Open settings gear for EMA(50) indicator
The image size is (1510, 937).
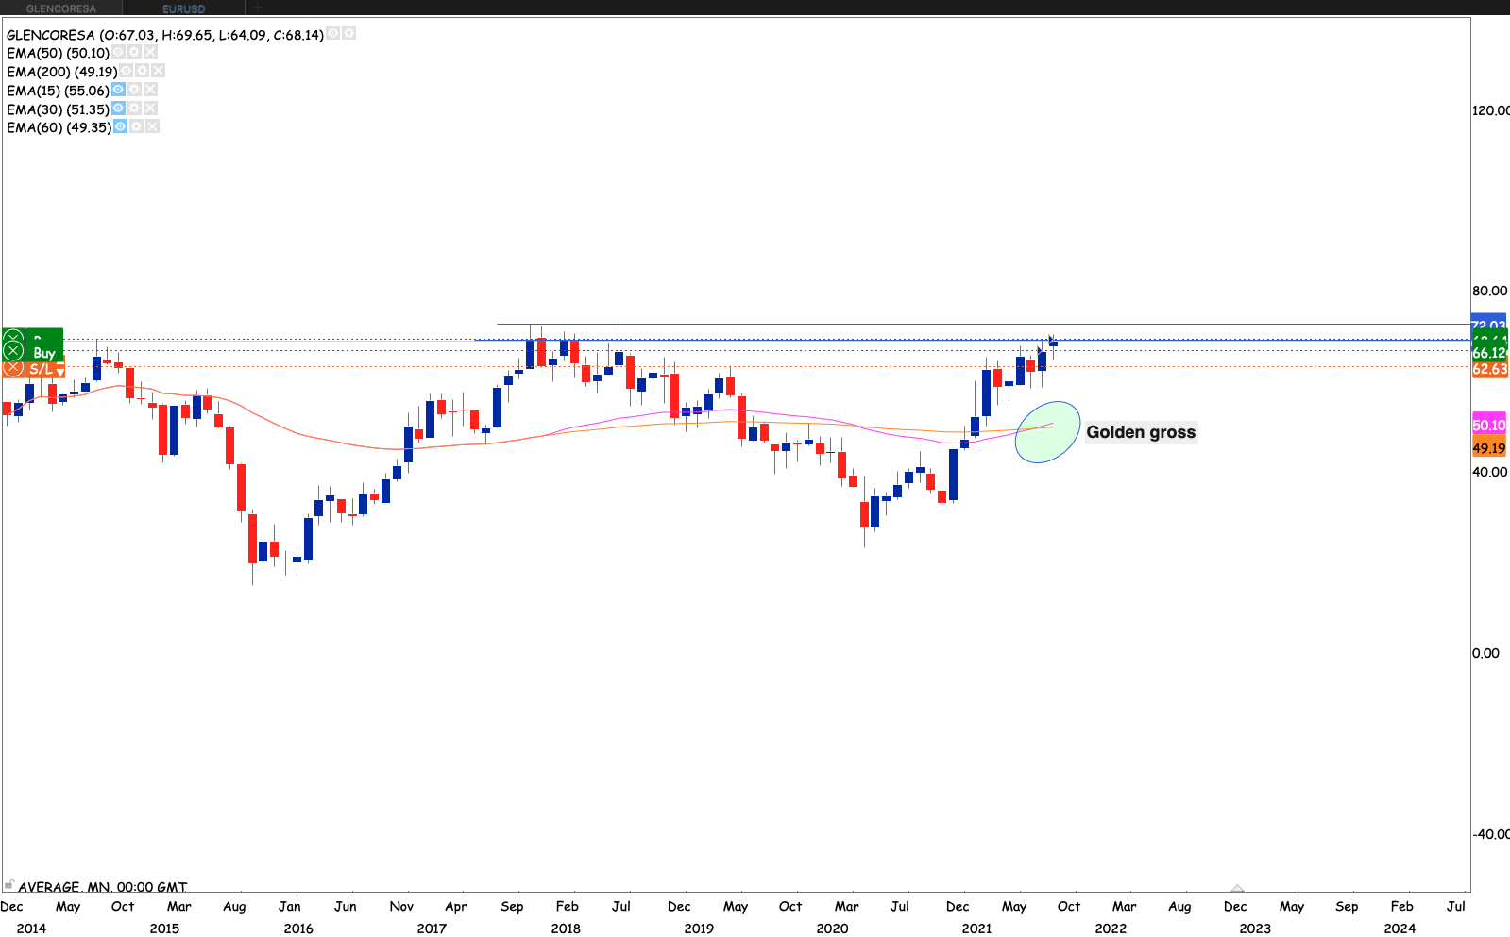tap(134, 53)
